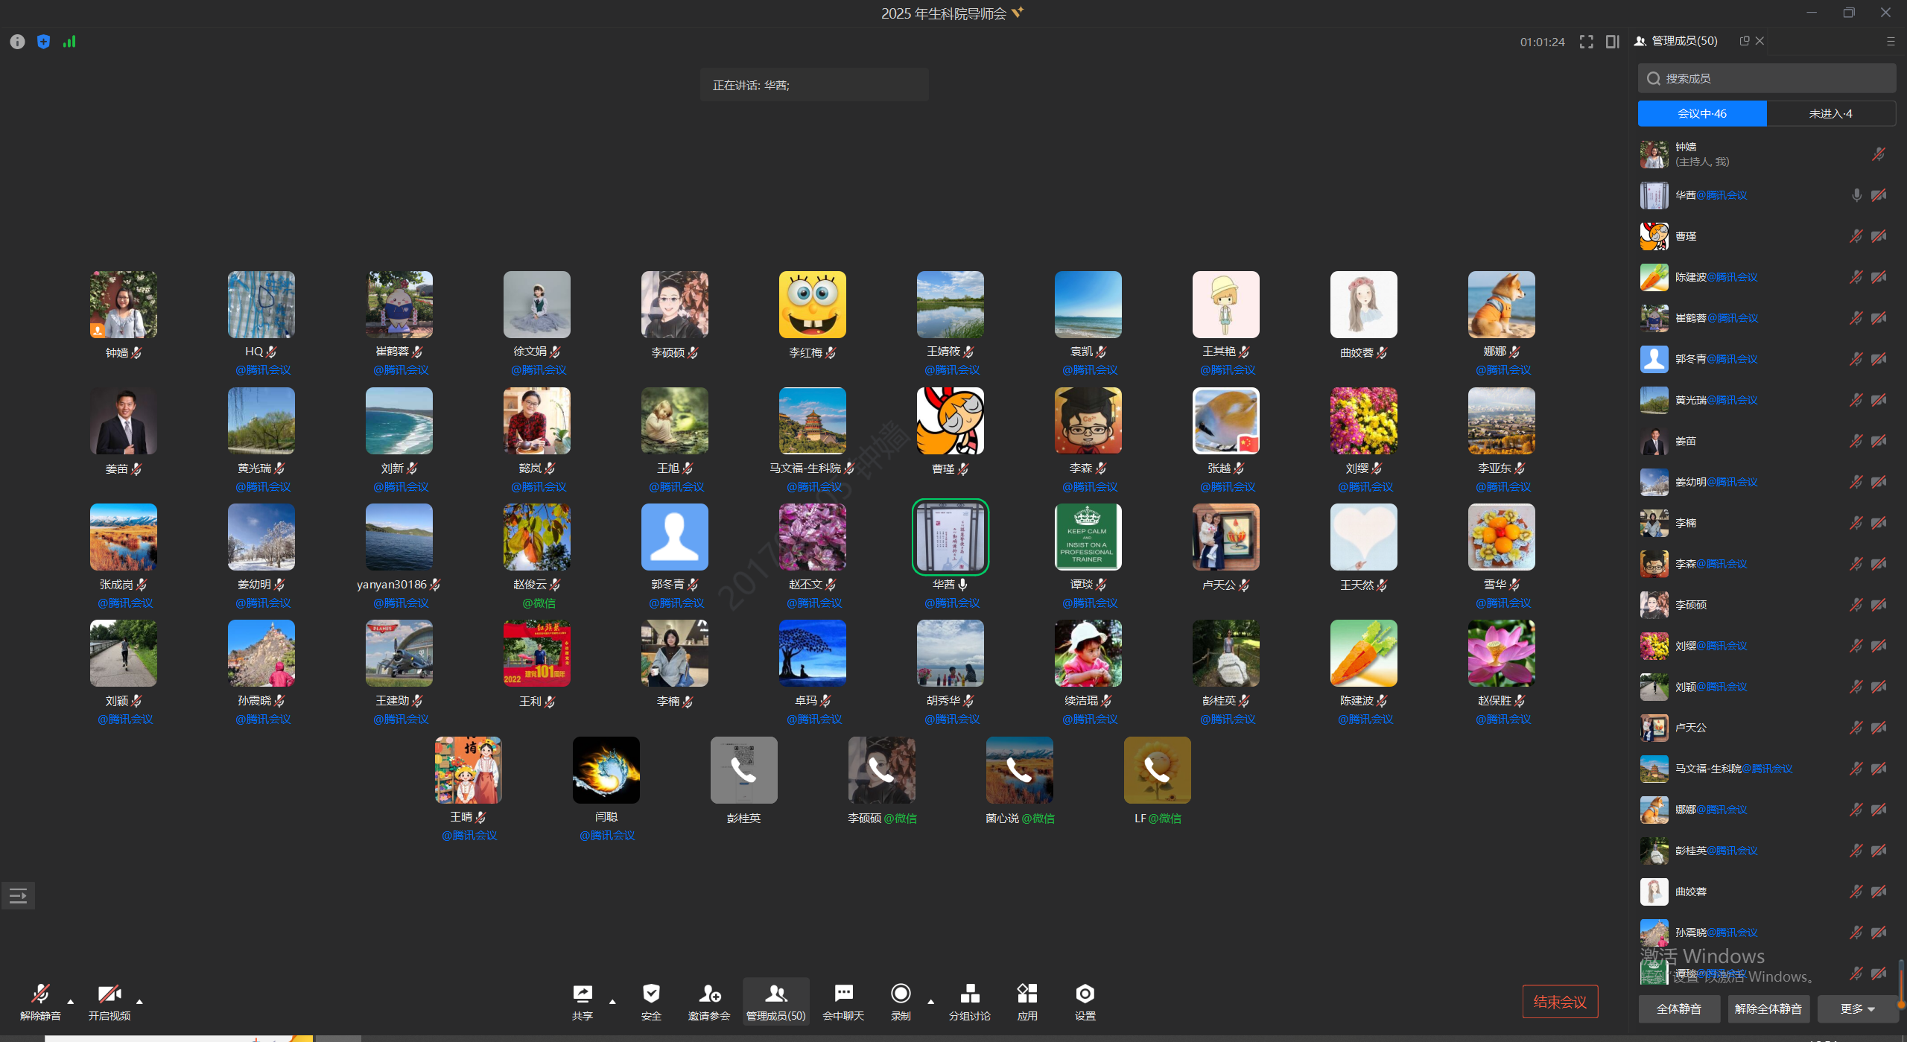Click the Invite (邀请参会) icon
Viewport: 1907px width, 1042px height.
click(x=708, y=994)
